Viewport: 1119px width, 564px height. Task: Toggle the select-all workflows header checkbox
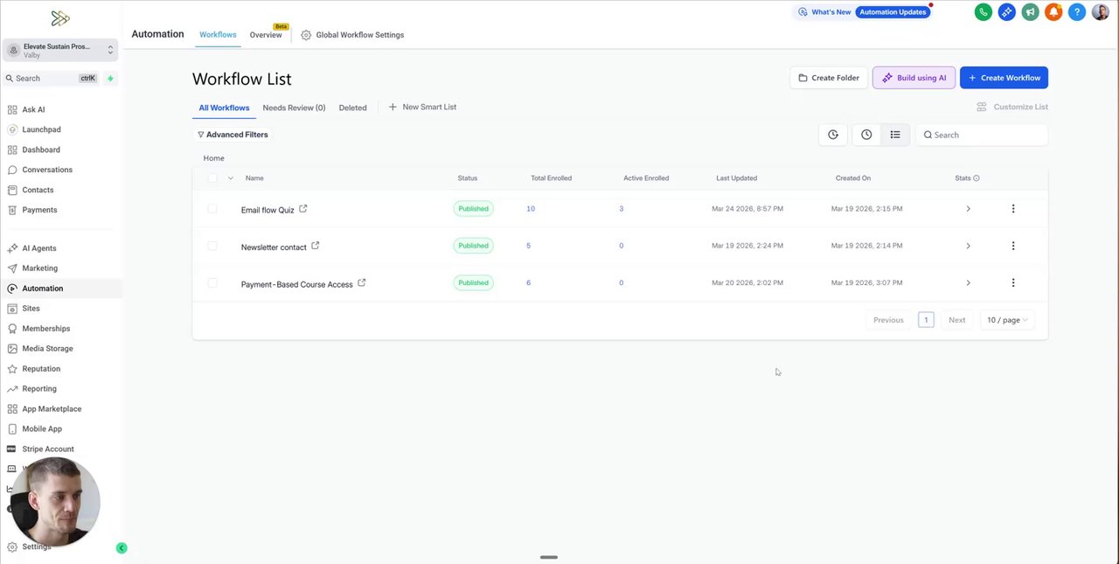[x=212, y=178]
